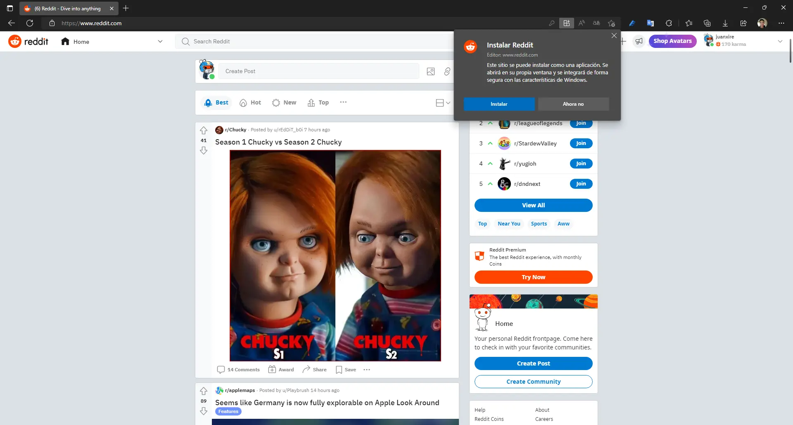Screen dimensions: 793x425
Task: Open Read aloud icon in address bar
Action: (x=582, y=23)
